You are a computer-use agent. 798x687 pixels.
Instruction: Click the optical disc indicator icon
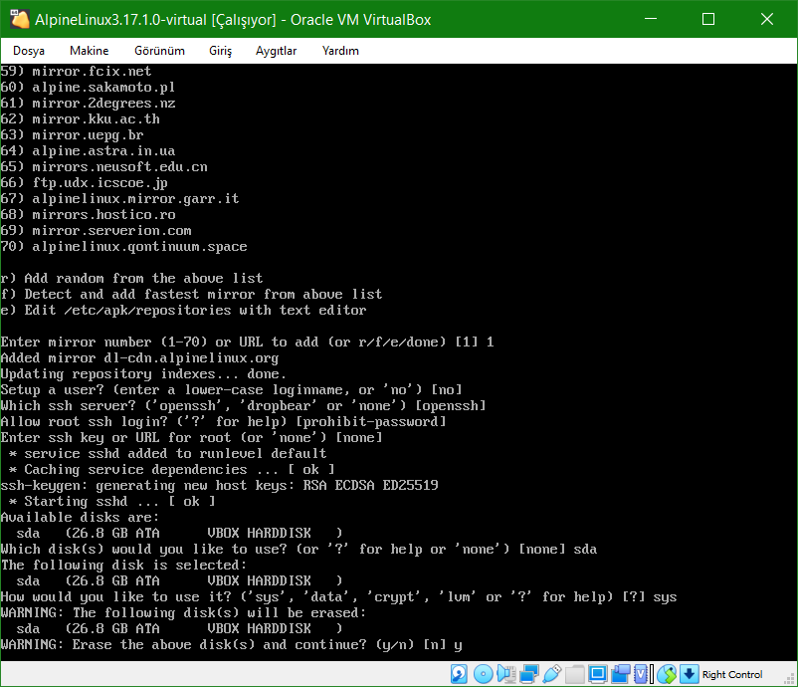click(483, 674)
